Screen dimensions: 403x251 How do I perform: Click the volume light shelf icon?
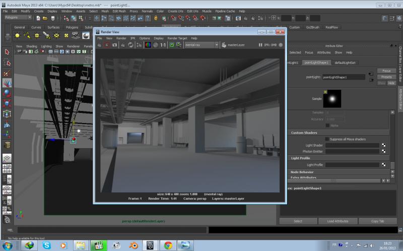tap(66, 36)
